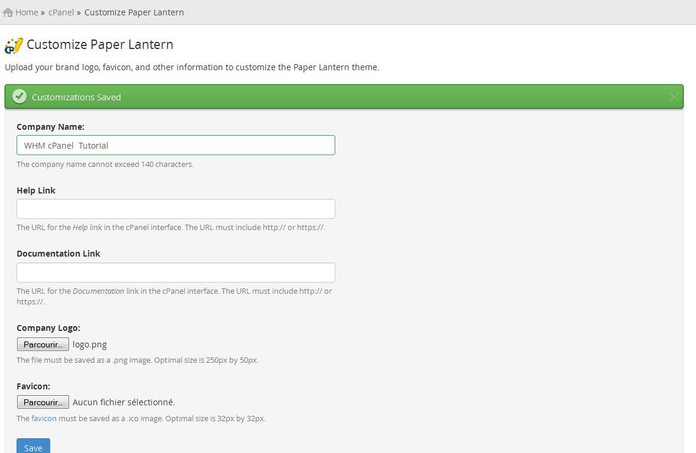Image resolution: width=696 pixels, height=453 pixels.
Task: Save the customizations
Action: pyautogui.click(x=33, y=447)
